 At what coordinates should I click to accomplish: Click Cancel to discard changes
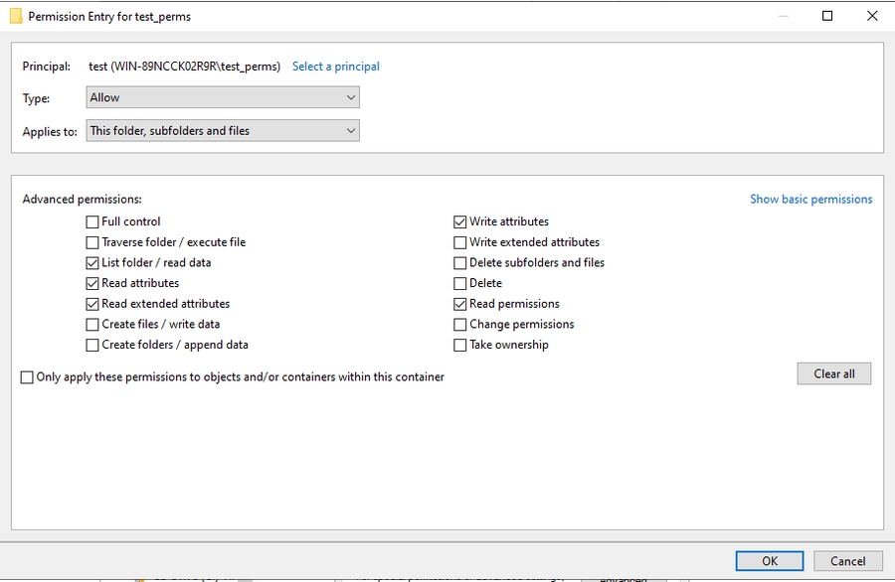click(847, 561)
